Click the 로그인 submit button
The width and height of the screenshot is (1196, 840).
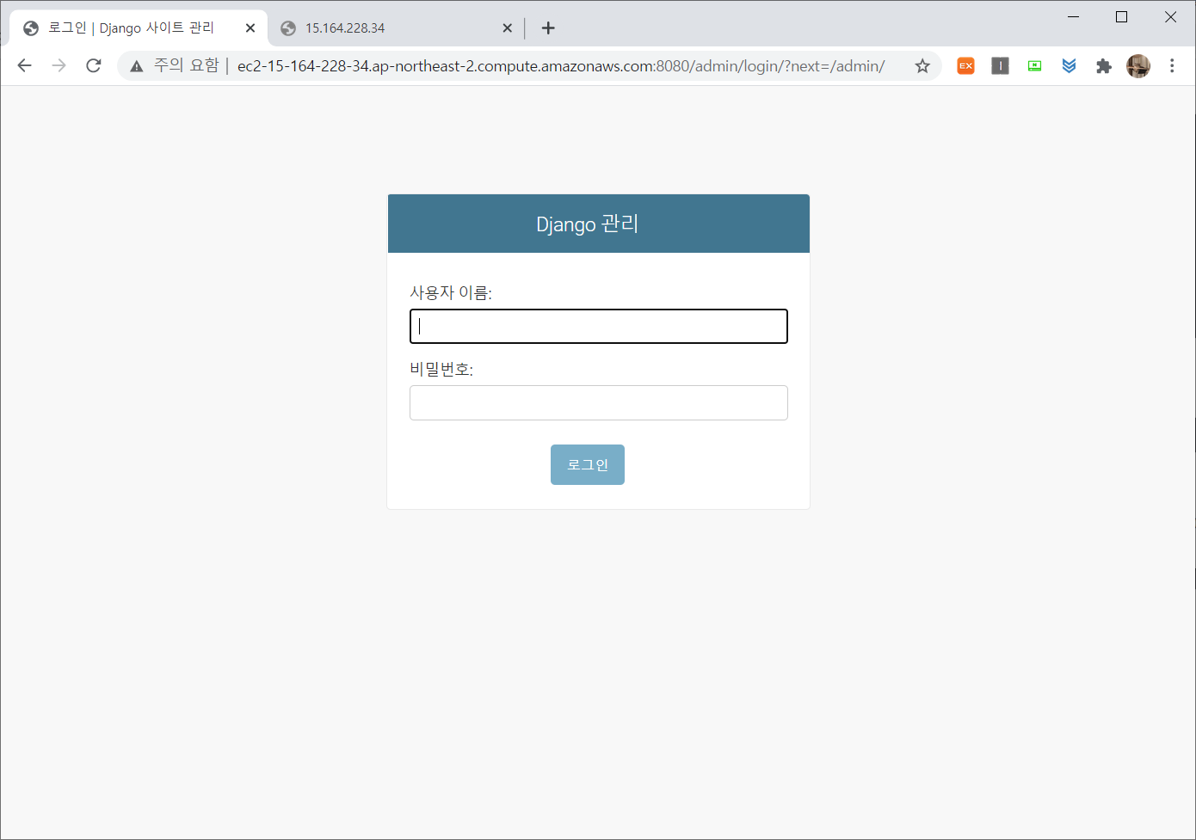point(588,464)
